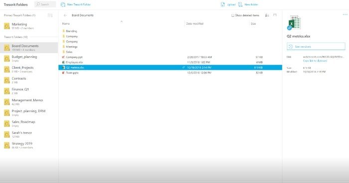Click the Q2 metrics.xlsx title in details pane
The image size is (349, 183).
(298, 36)
